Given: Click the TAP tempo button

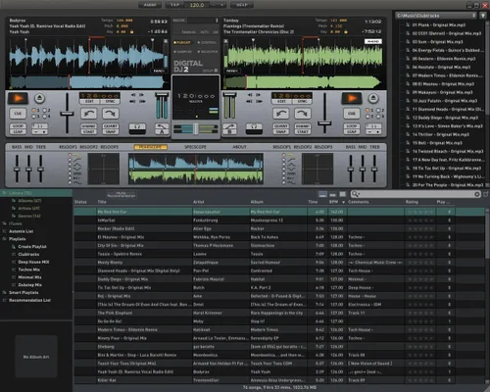Looking at the screenshot, I should (174, 5).
